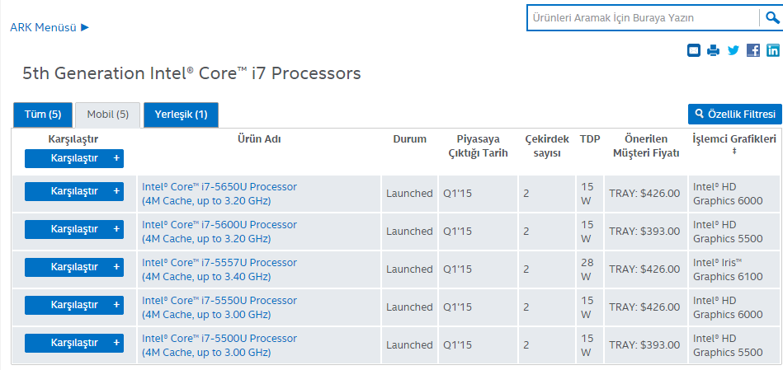783x370 pixels.
Task: Click Önerilen Müşteri Fiyatı header
Action: (646, 146)
